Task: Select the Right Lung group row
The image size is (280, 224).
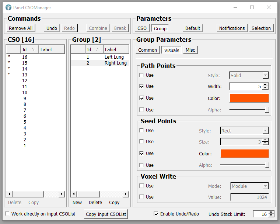Action: (x=115, y=63)
